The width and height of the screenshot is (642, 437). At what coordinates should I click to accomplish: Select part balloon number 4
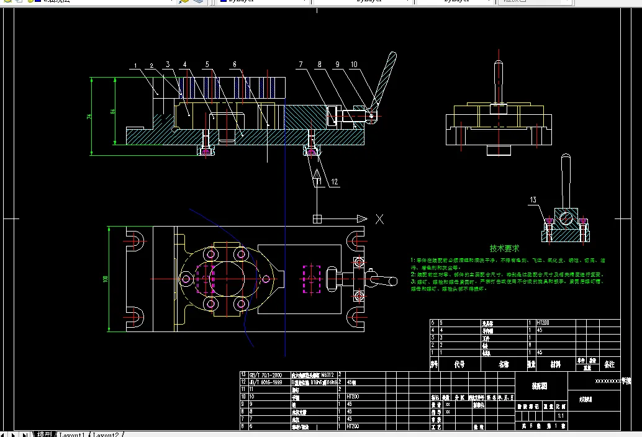[x=184, y=64]
